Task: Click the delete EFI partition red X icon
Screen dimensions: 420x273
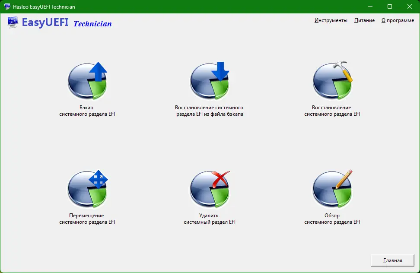Action: point(210,189)
